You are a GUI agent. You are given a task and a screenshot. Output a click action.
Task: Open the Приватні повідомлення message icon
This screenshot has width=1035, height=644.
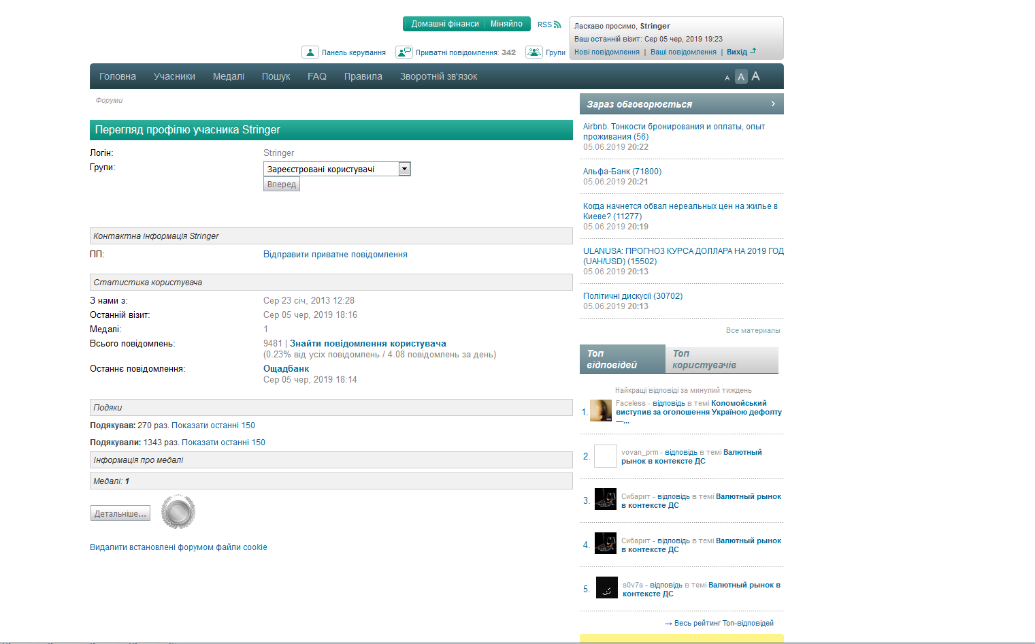(404, 51)
